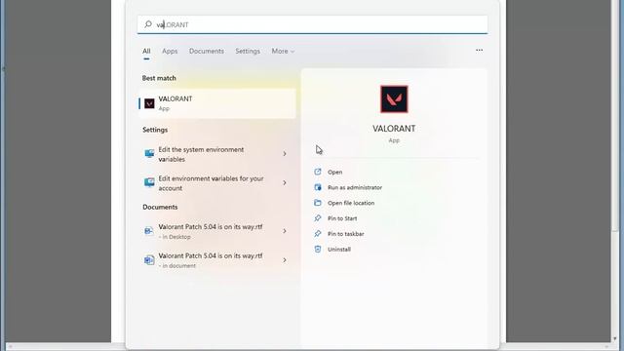Click Open in the VALORANT actions
The image size is (624, 351).
[x=334, y=172]
